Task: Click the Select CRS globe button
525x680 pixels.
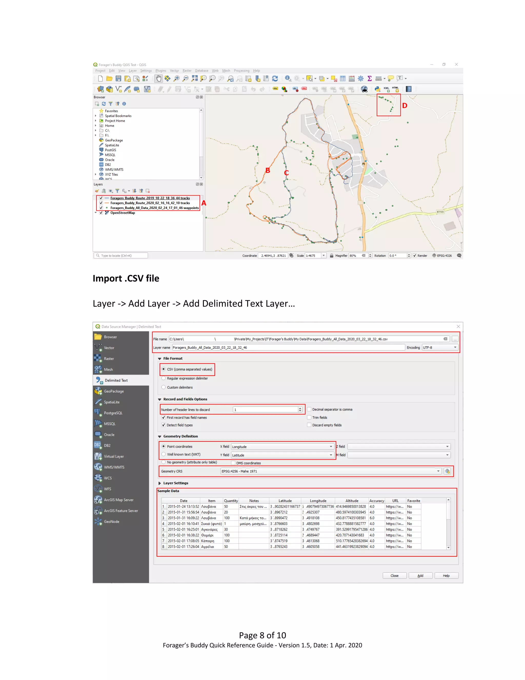Action: click(447, 471)
